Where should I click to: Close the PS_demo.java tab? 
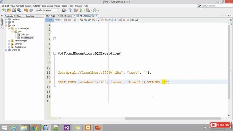pos(96,16)
